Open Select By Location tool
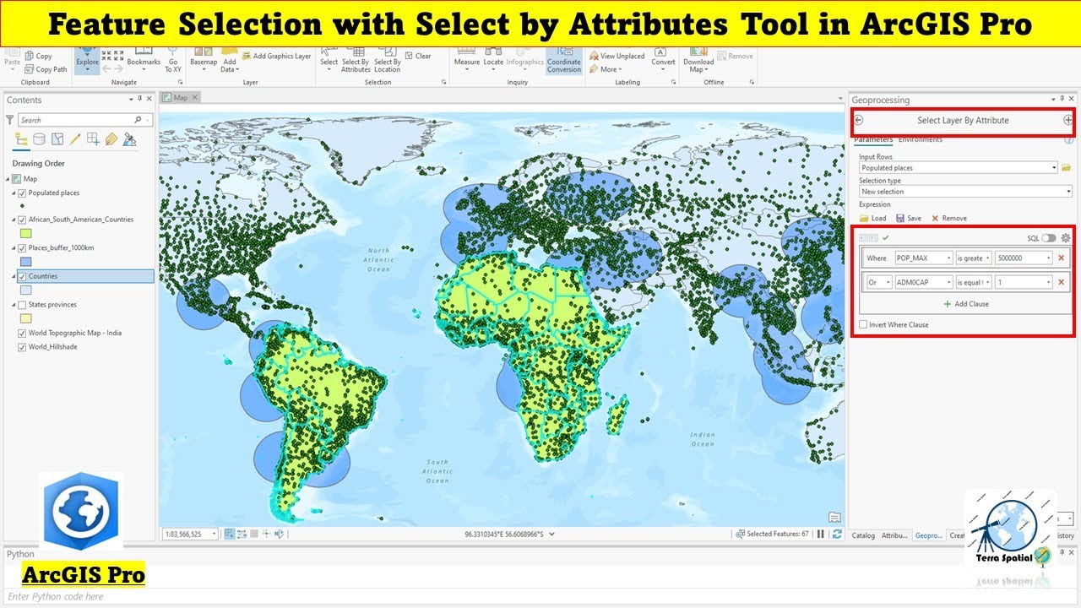Image resolution: width=1081 pixels, height=608 pixels. (x=388, y=59)
